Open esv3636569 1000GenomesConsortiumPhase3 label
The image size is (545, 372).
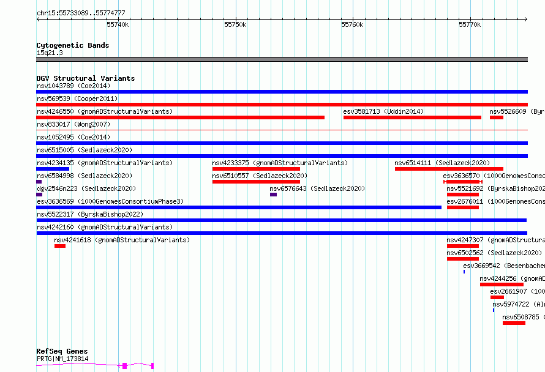tap(110, 201)
